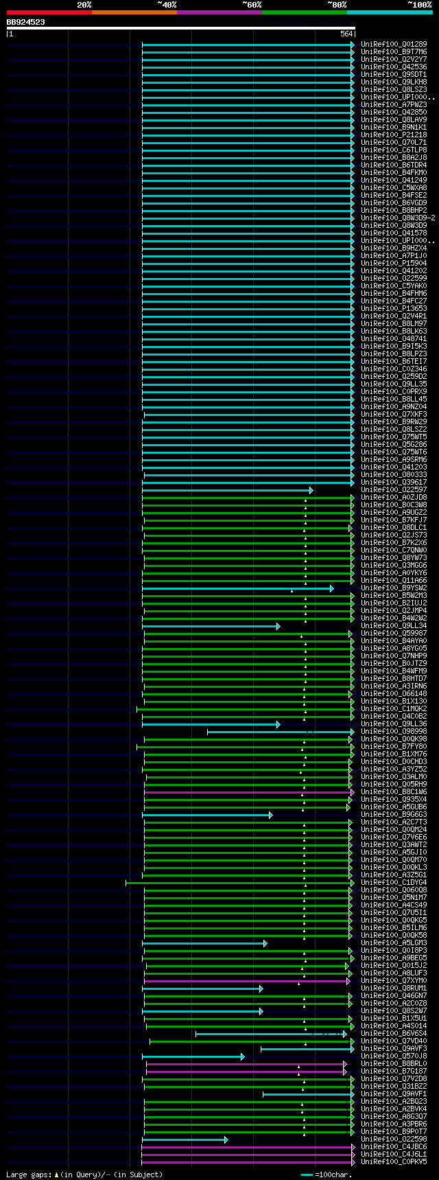The height and width of the screenshot is (1180, 439).
Task: Open hit UniRef100_Q01289
Action: coord(394,45)
